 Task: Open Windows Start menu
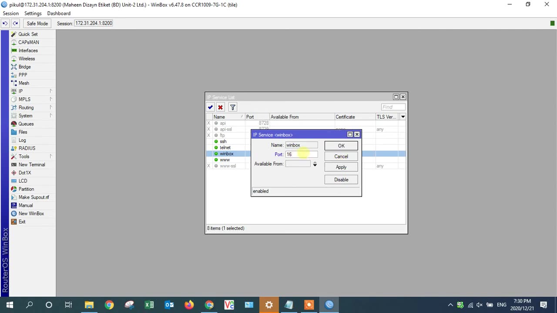(x=10, y=305)
